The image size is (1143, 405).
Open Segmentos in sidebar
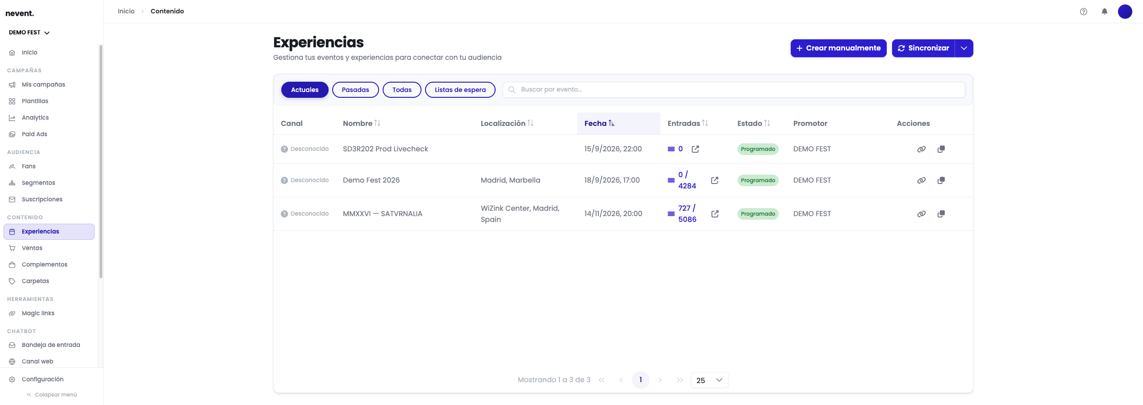(49, 183)
